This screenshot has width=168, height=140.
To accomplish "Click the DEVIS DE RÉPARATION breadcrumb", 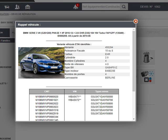I will point(23,14).
